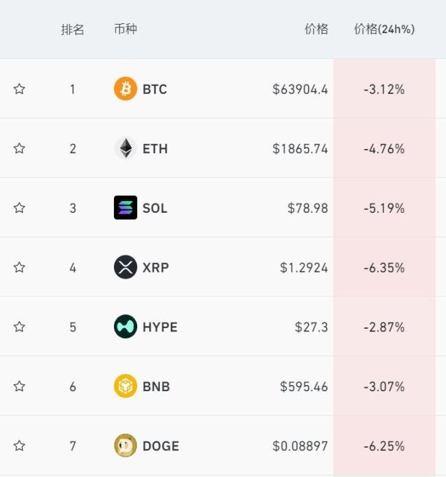Viewport: 446px width, 477px height.
Task: Favorite BTC with the star
Action: 19,89
